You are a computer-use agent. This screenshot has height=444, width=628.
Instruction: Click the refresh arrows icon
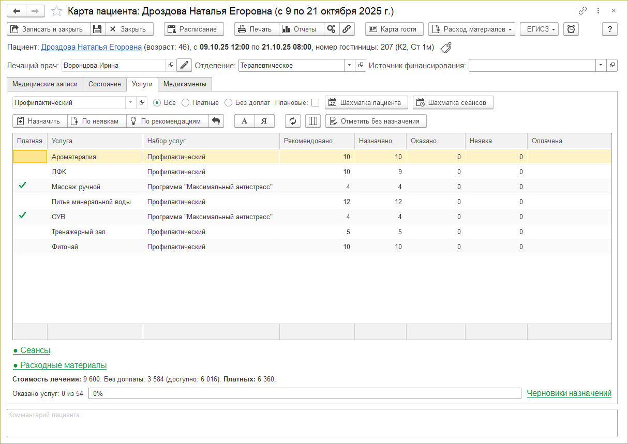pos(293,121)
